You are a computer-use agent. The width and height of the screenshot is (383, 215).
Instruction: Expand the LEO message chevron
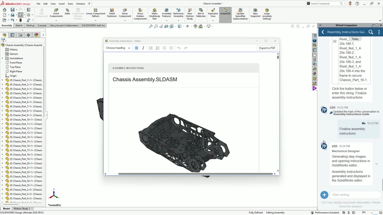(376, 164)
